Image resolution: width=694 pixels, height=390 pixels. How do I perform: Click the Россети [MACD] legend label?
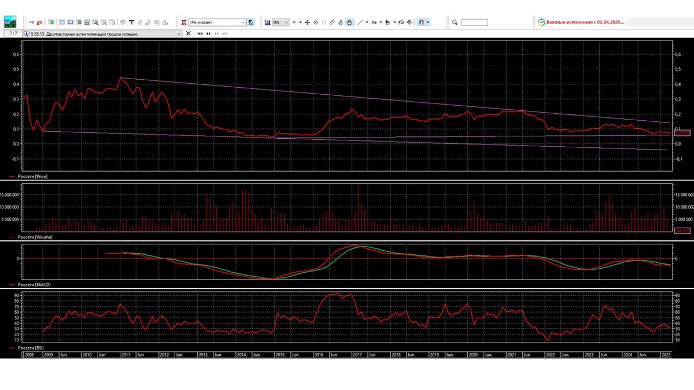pos(35,284)
